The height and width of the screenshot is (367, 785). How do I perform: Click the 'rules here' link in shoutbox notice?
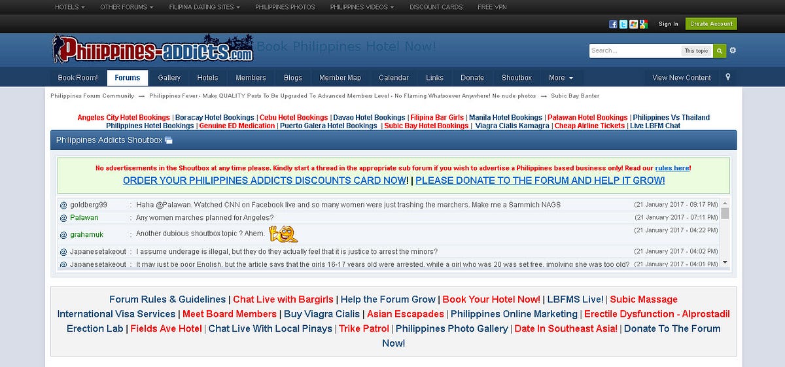tap(672, 168)
